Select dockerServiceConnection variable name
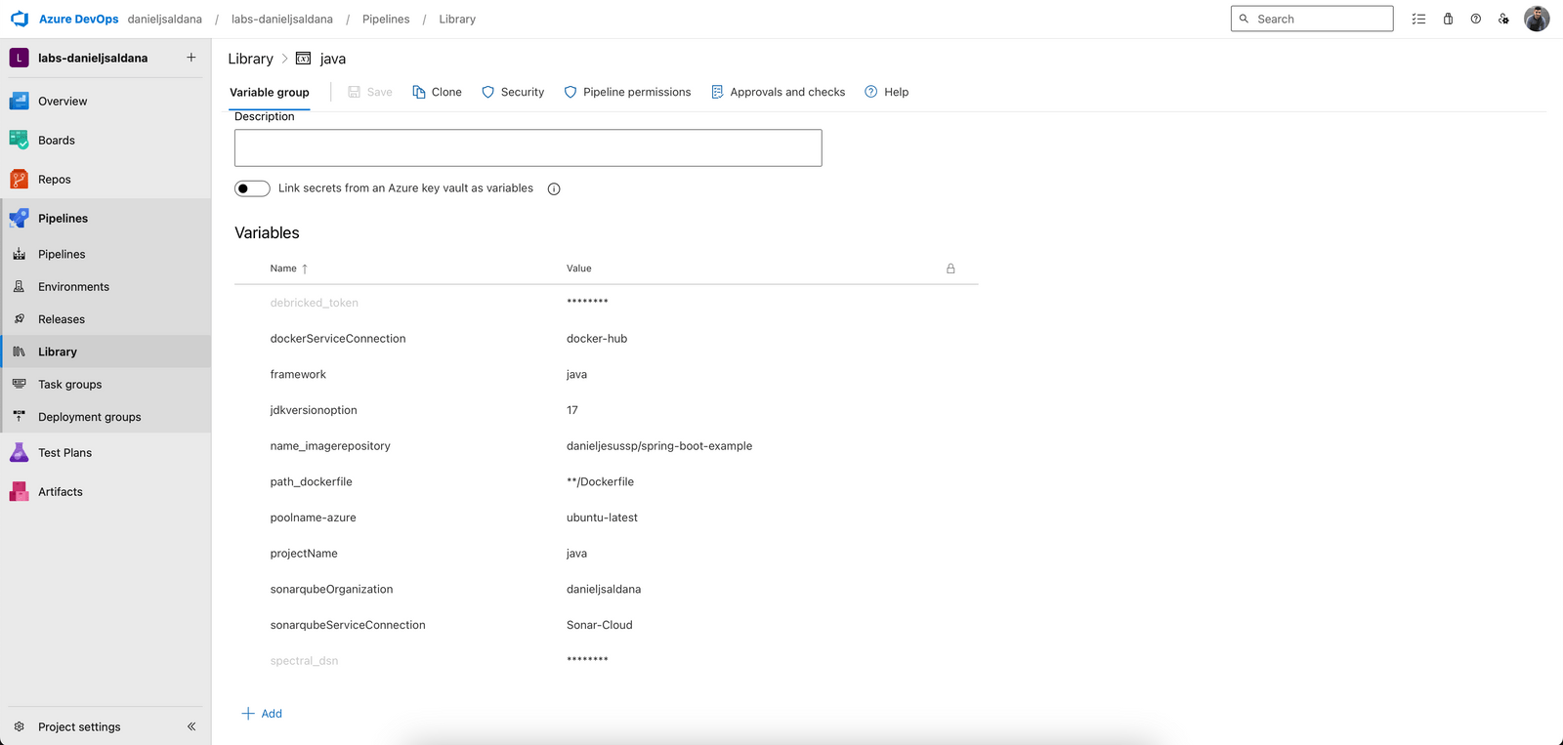Viewport: 1563px width, 745px height. [x=338, y=339]
